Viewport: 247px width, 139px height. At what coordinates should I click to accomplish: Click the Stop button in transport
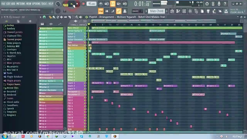tap(77, 4)
